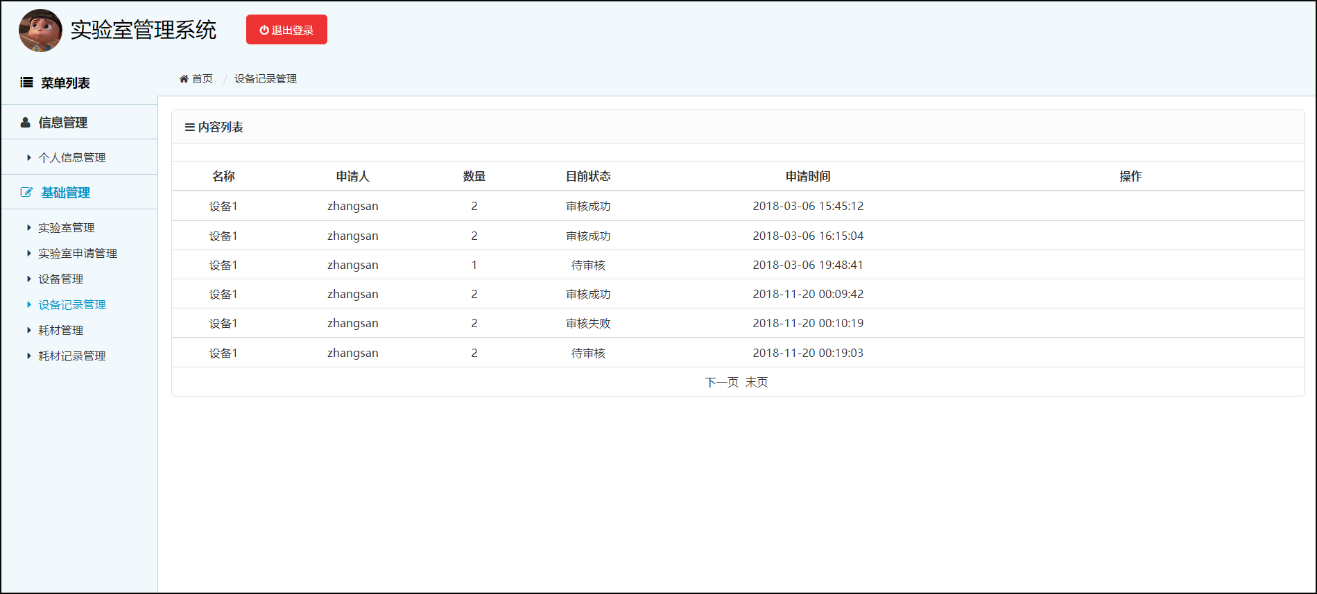Click the caret arrow before 耗材管理
Screen dimensions: 1317x594
[29, 331]
